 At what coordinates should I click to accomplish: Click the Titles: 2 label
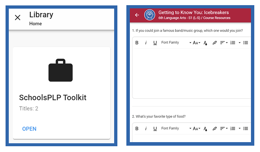tap(29, 109)
